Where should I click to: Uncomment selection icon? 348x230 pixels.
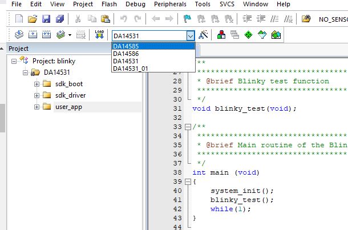point(288,19)
